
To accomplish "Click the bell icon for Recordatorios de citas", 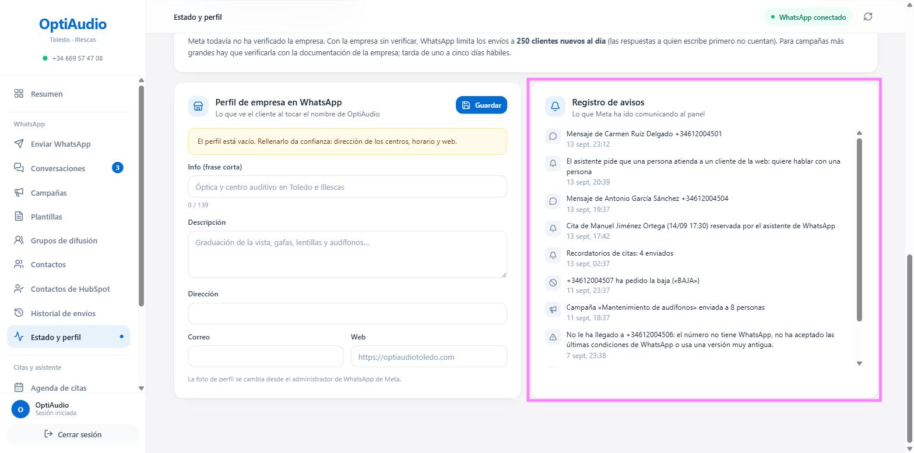I will click(x=553, y=255).
